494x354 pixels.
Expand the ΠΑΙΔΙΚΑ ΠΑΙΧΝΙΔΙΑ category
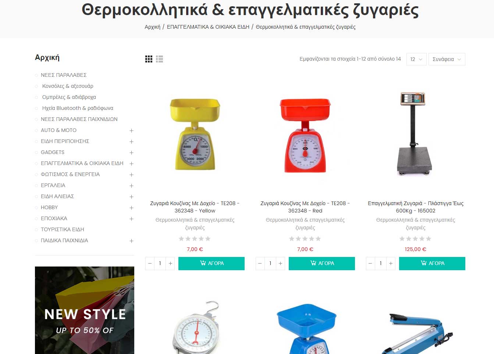pos(131,241)
